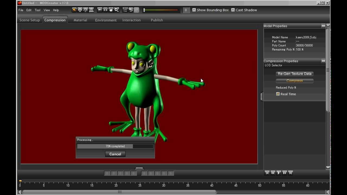
Task: Click the fast-forward playback button
Action: 285,173
